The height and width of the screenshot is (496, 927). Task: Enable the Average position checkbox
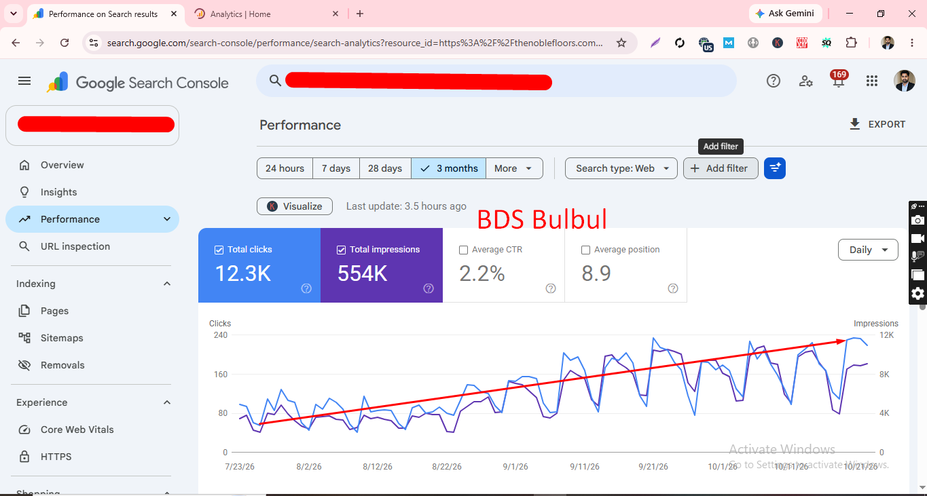pos(585,250)
